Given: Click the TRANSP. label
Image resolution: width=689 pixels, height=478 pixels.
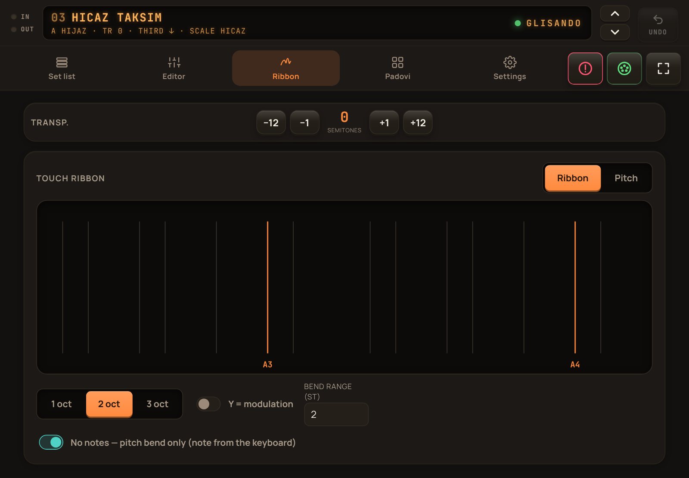Looking at the screenshot, I should [50, 123].
